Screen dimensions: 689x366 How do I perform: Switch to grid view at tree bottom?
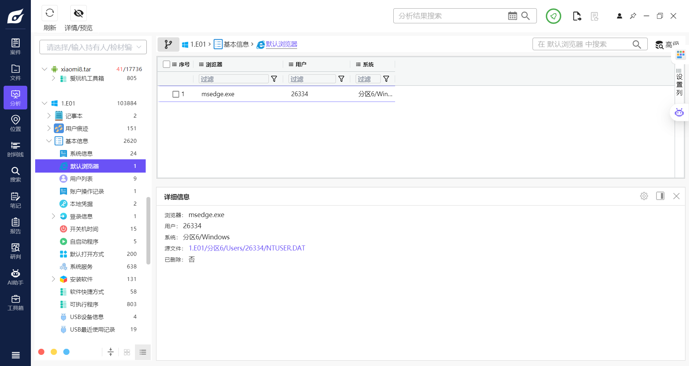[x=127, y=352]
